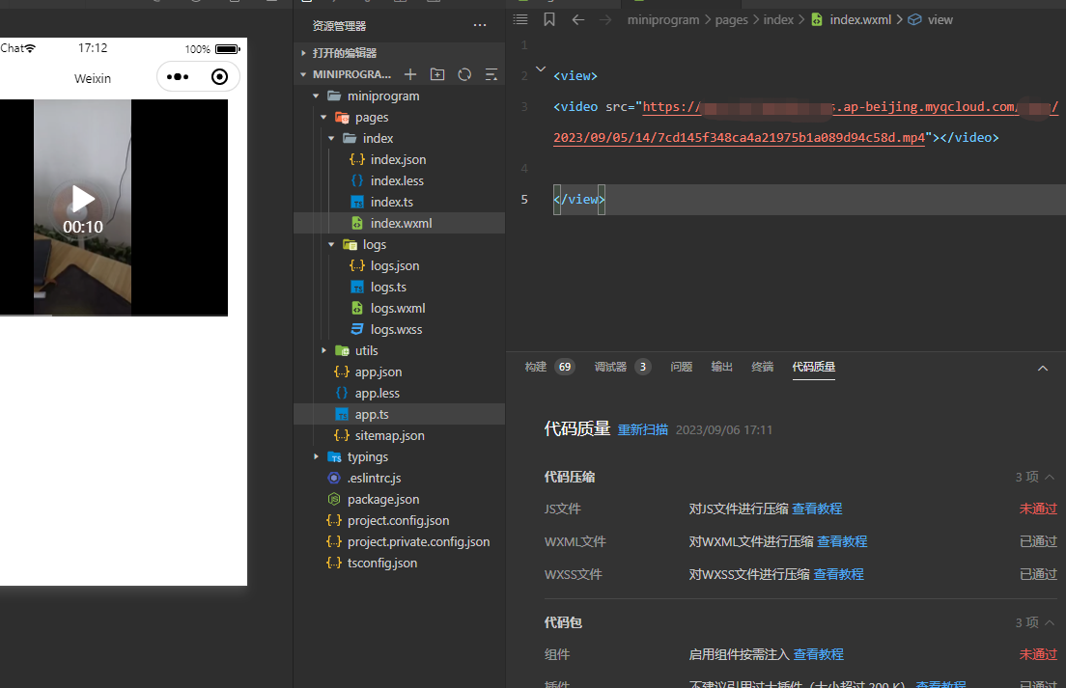The width and height of the screenshot is (1066, 688).
Task: Expand the typings folder
Action: [x=316, y=456]
